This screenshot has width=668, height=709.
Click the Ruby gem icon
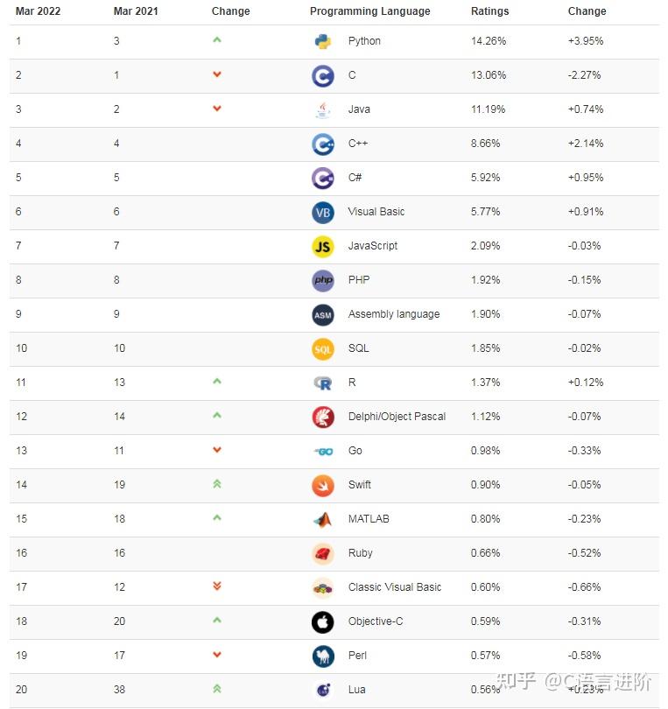pyautogui.click(x=323, y=553)
